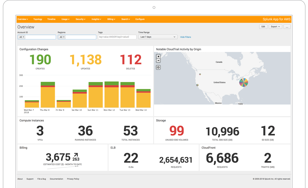The image size is (308, 188).
Task: Click the 3,675 estimated cost value
Action: coord(58,157)
